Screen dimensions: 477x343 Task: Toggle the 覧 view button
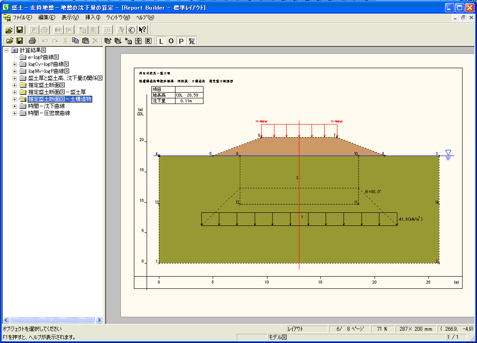pos(191,41)
